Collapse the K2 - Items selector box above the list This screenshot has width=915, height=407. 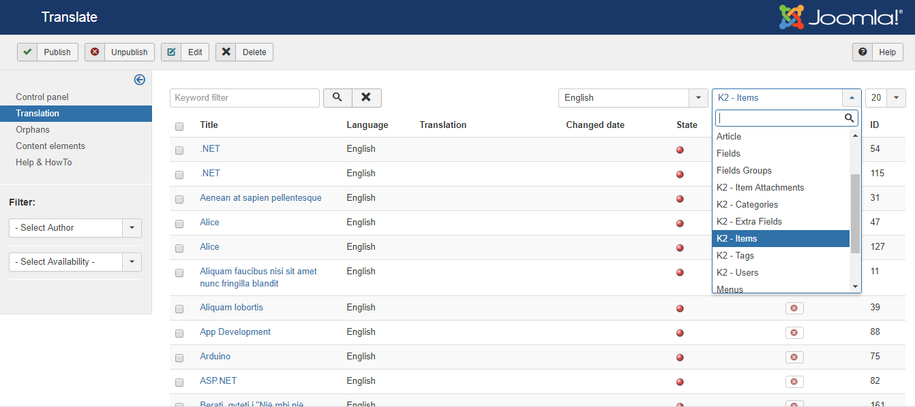coord(787,97)
